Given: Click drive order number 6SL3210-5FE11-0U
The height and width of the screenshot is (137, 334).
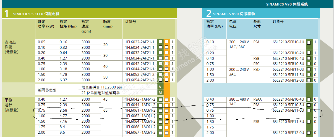Looking at the screenshot, I should (288, 111).
